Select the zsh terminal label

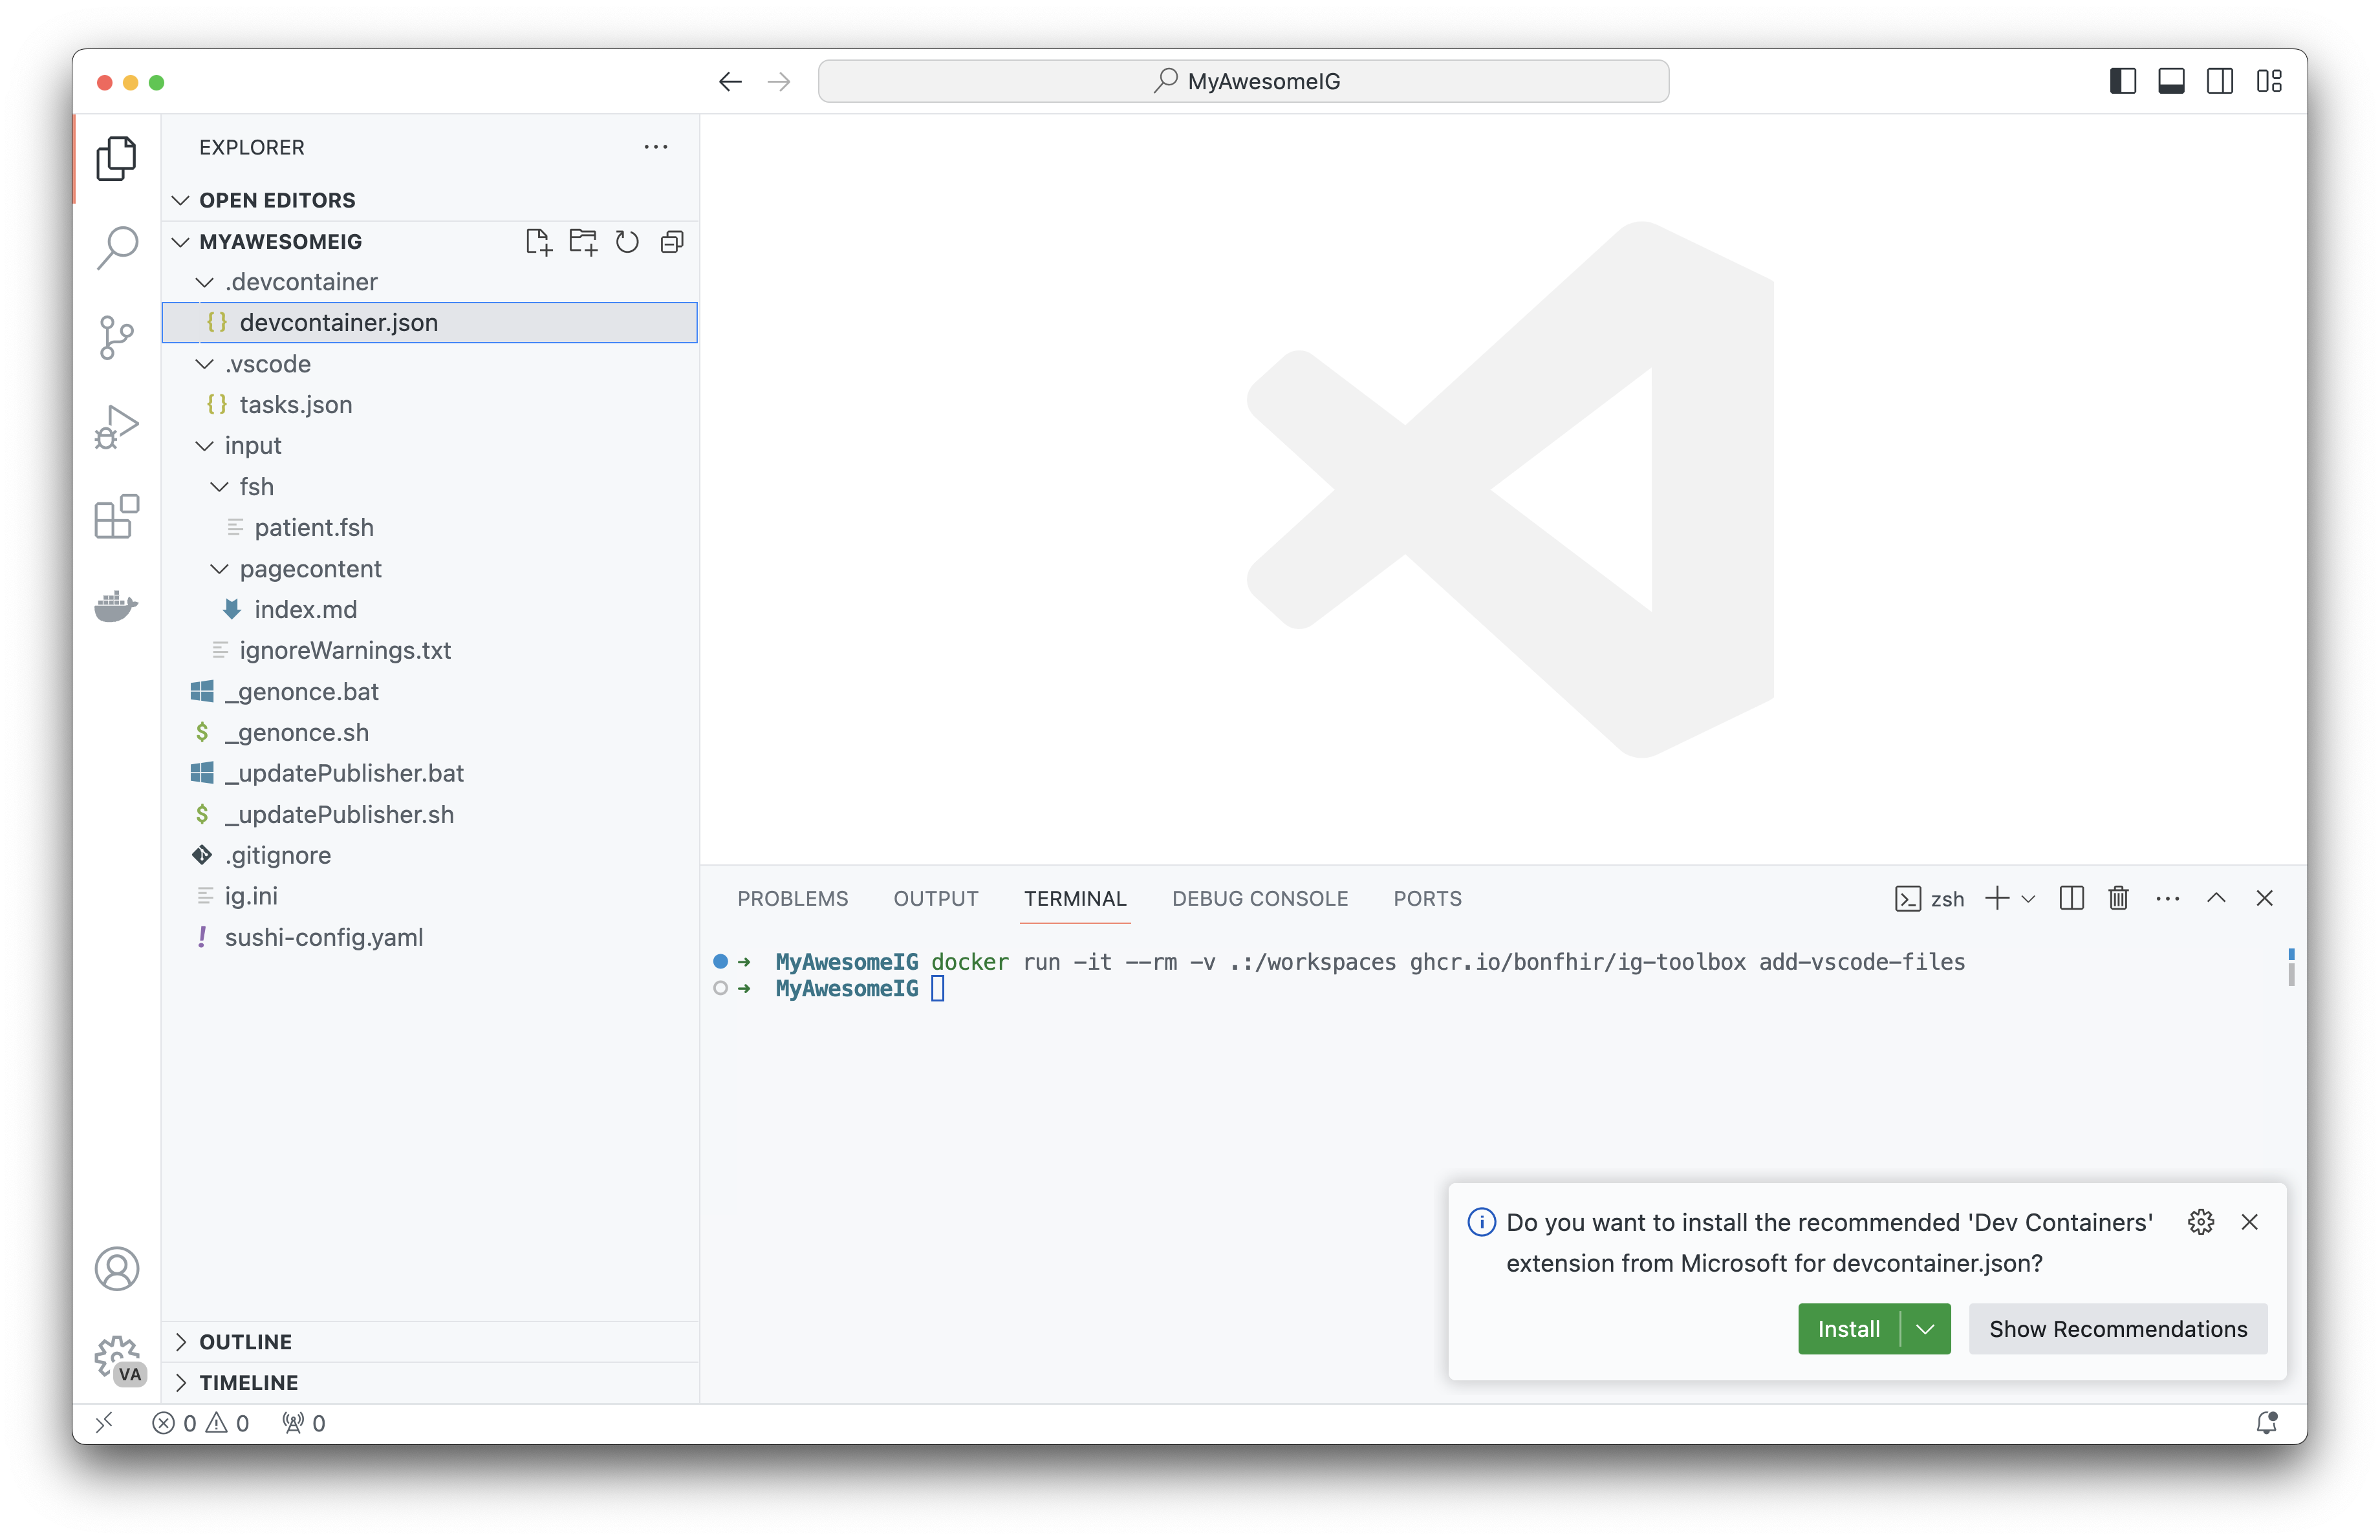(1929, 899)
